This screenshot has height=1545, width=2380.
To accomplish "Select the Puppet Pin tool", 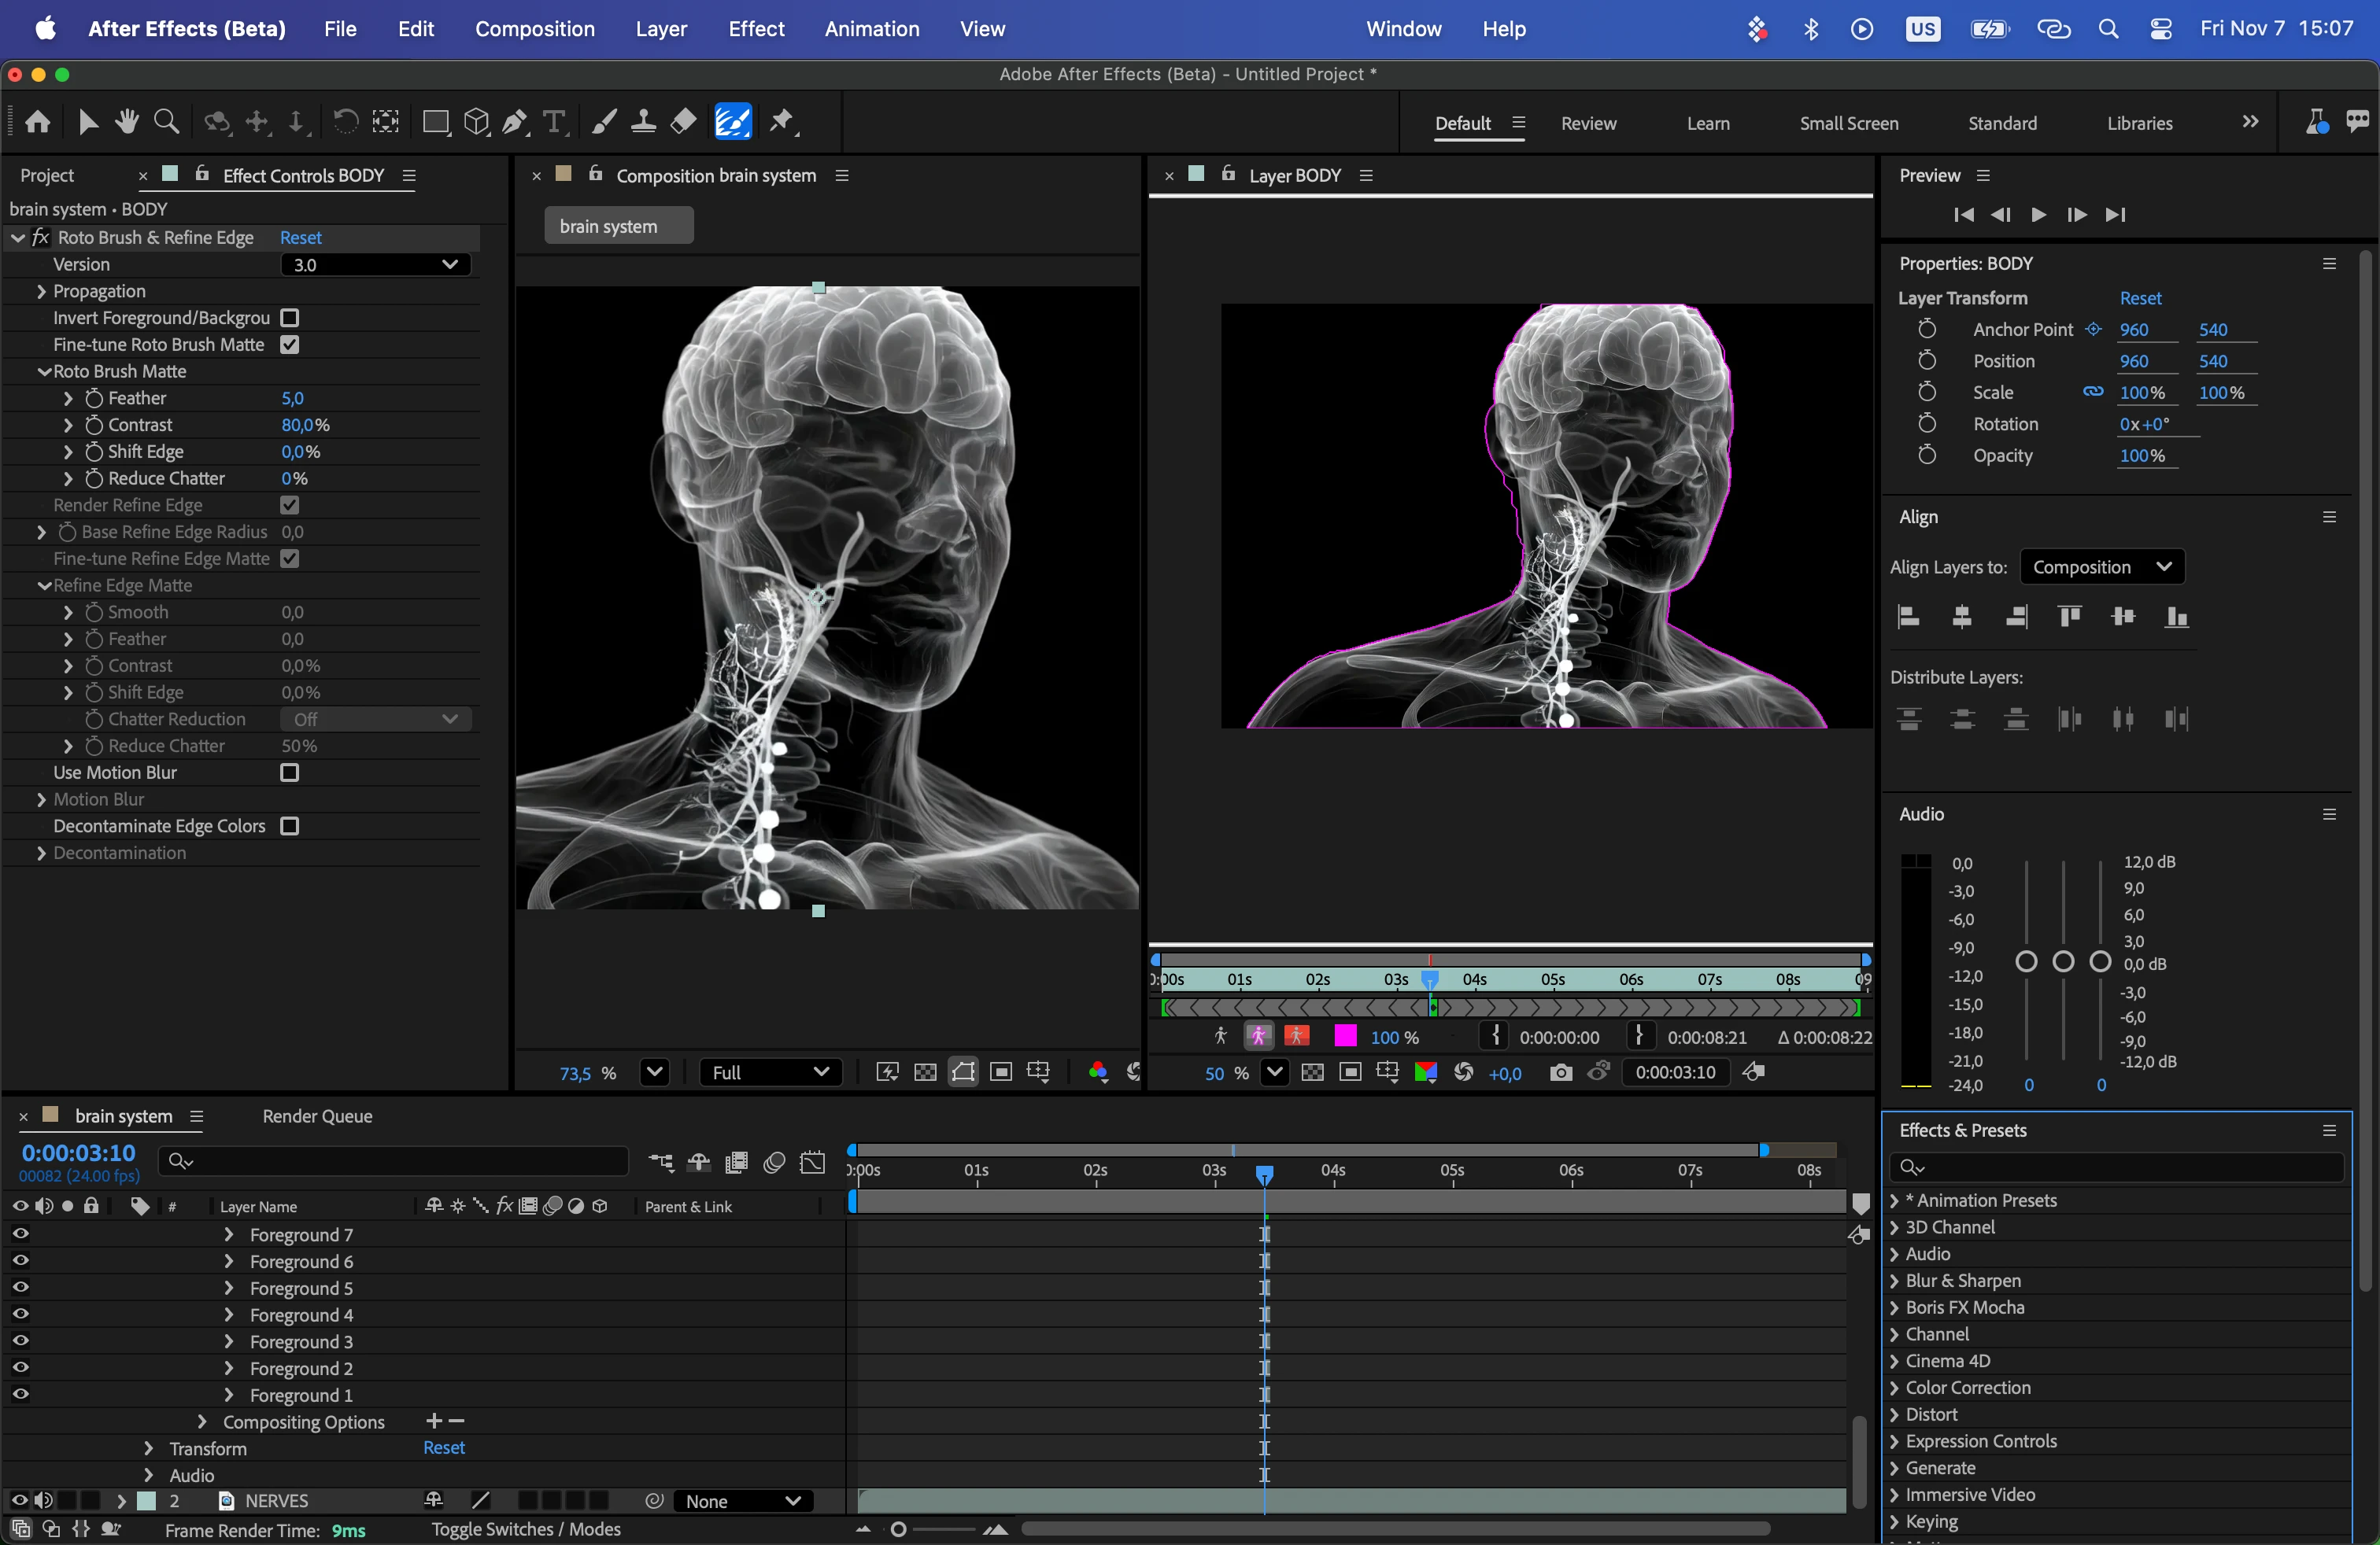I will pyautogui.click(x=782, y=122).
